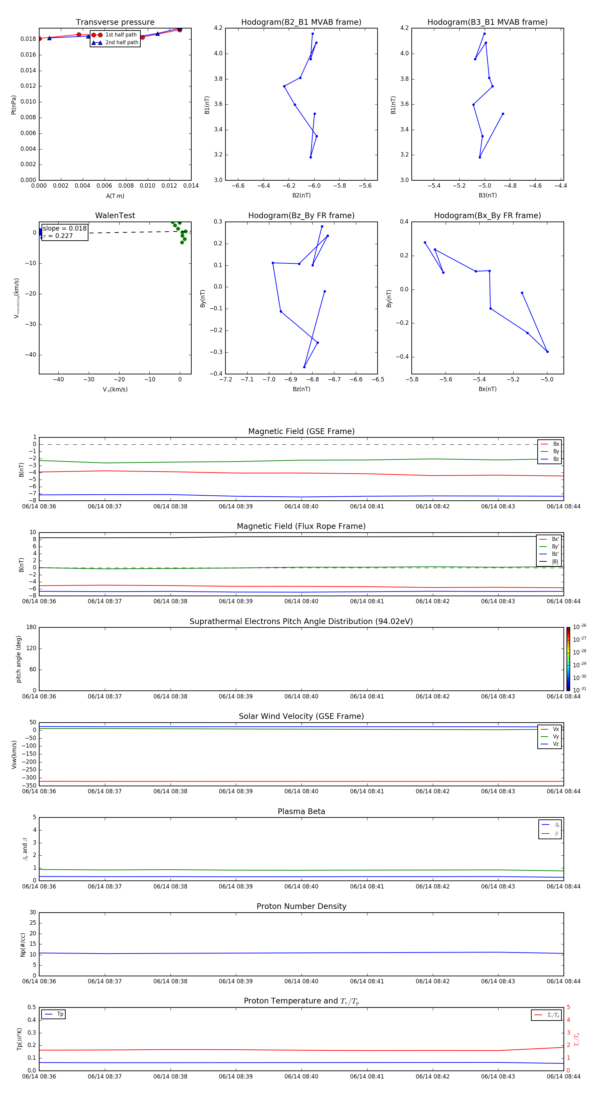The image size is (603, 1106).
Task: Click the 'Pt(nPa)' y-axis label
Action: point(14,104)
